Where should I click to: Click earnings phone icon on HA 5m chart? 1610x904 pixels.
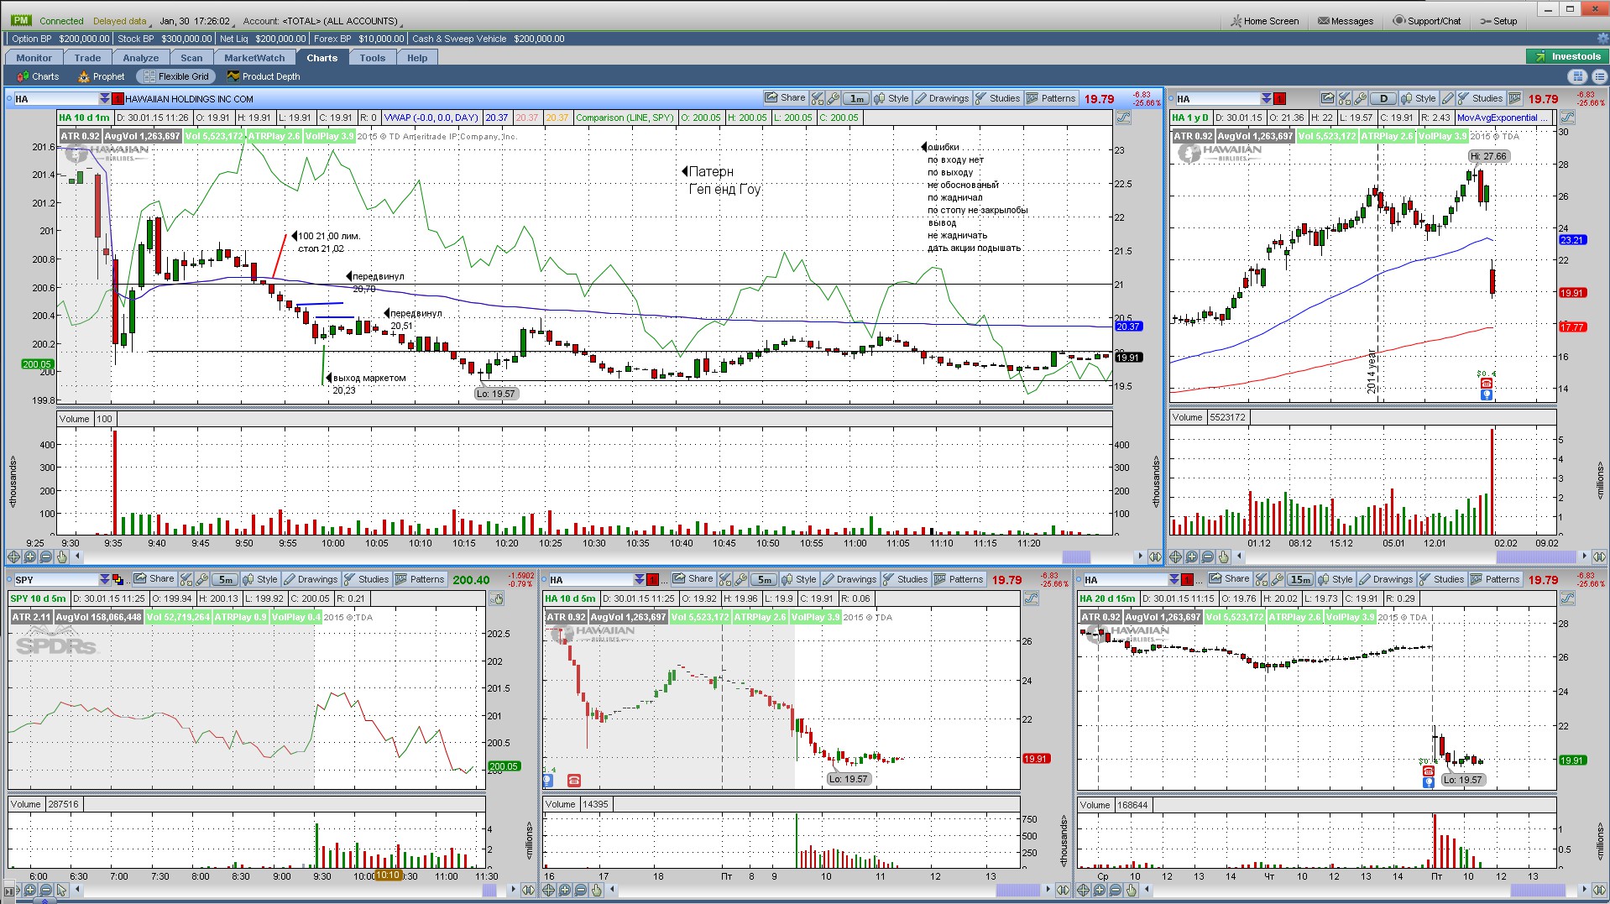click(x=573, y=780)
